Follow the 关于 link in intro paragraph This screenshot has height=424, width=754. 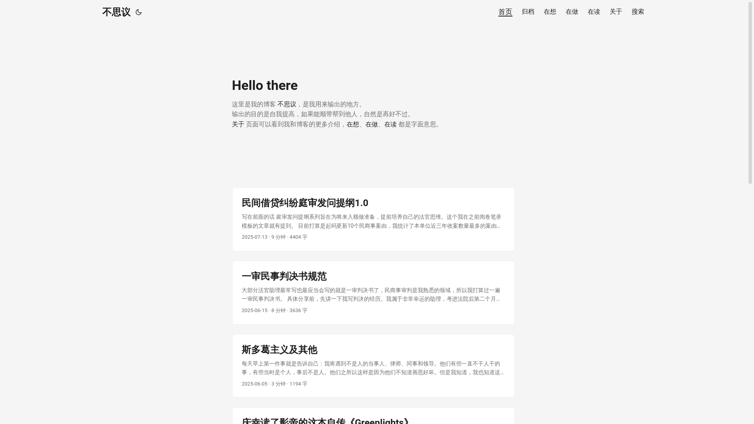click(238, 124)
